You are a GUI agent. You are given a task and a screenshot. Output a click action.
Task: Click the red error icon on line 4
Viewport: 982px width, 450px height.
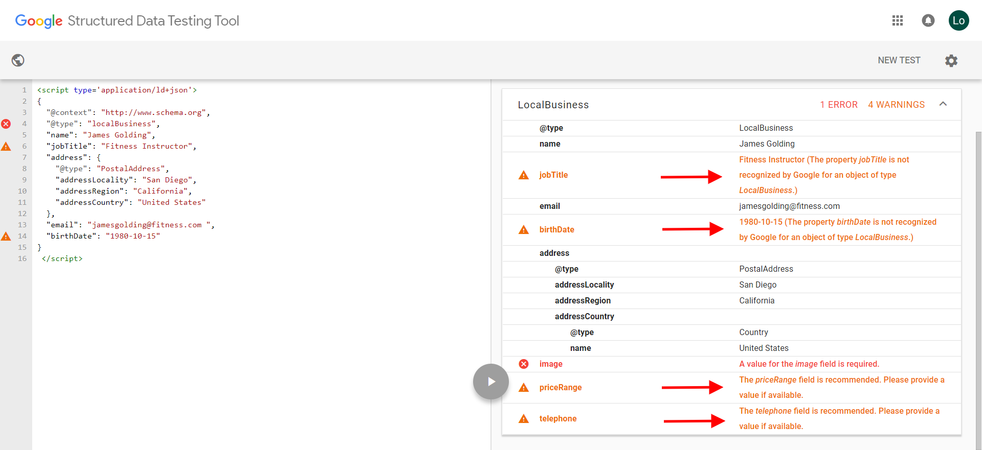pyautogui.click(x=6, y=124)
